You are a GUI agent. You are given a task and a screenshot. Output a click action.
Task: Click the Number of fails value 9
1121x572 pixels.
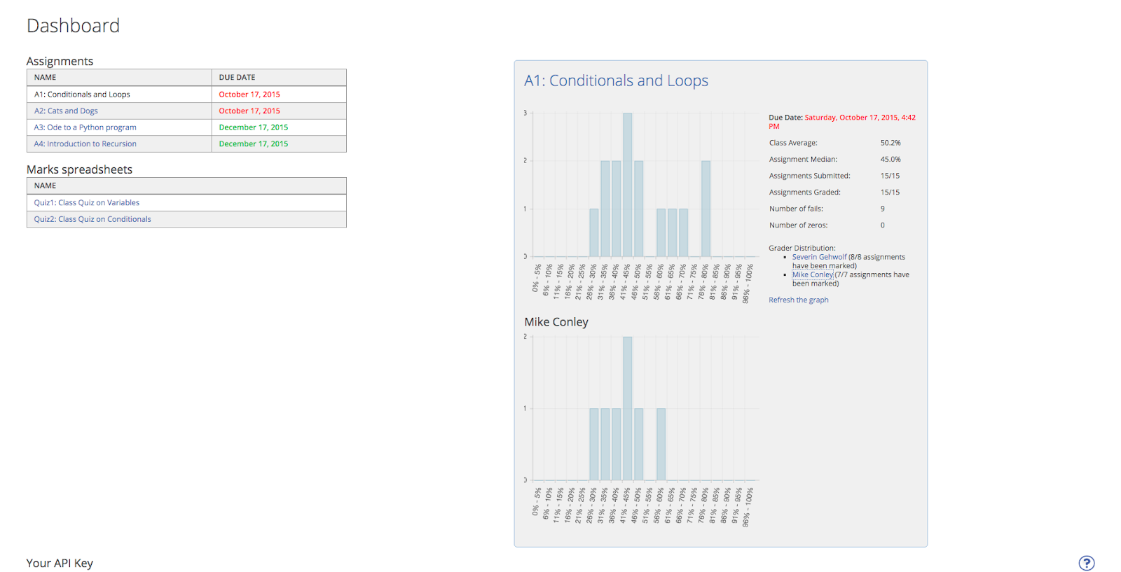883,209
